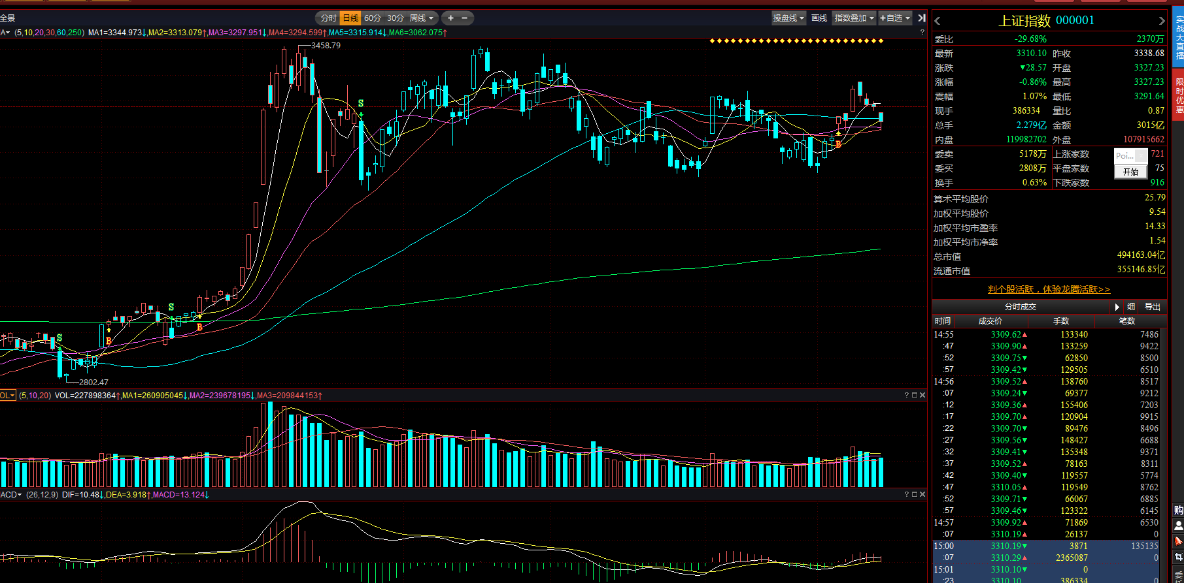Viewport: 1184px width, 583px height.
Task: Click the Poi... input field in popup
Action: click(x=1125, y=155)
